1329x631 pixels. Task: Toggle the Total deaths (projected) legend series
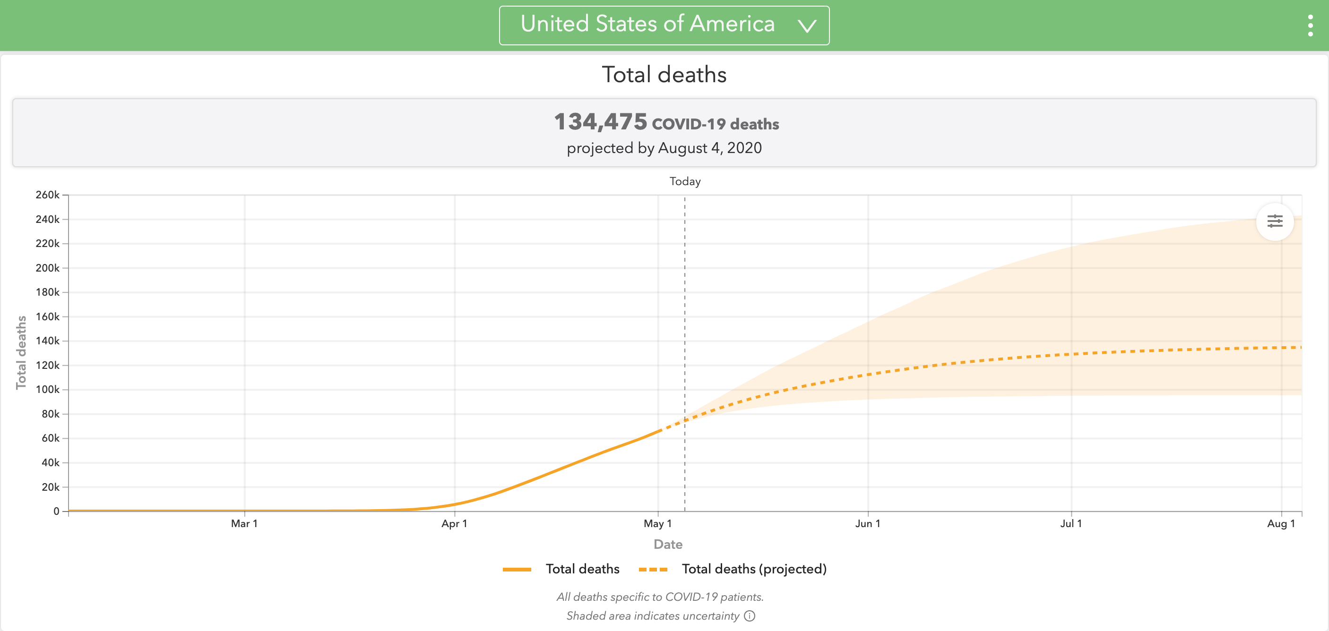pyautogui.click(x=754, y=569)
